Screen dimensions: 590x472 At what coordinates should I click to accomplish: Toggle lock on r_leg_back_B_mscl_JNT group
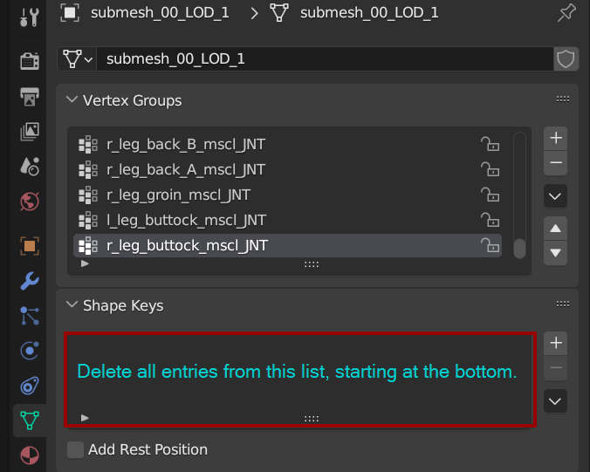pos(490,144)
